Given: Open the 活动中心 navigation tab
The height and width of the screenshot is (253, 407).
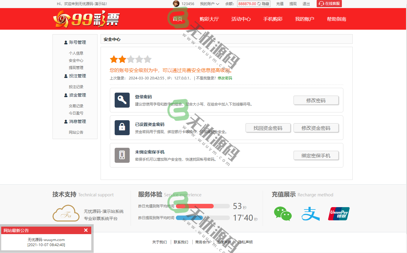Looking at the screenshot, I should 241,19.
